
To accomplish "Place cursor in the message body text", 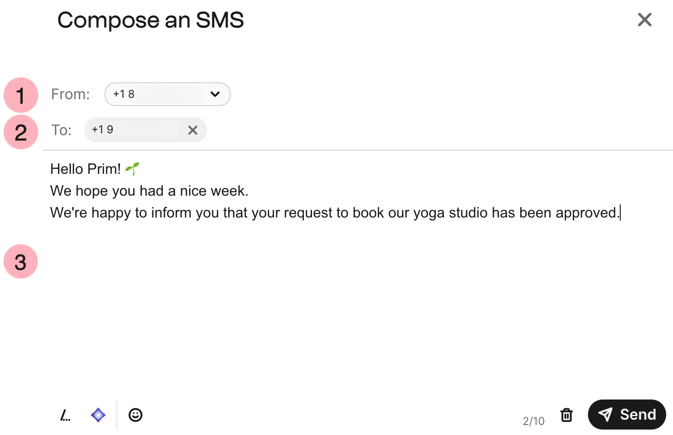I will pyautogui.click(x=318, y=212).
